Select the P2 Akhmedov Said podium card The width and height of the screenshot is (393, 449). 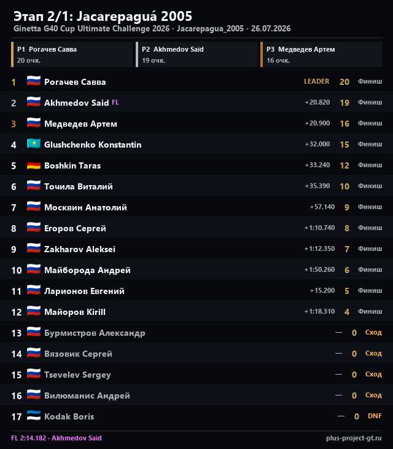click(196, 54)
